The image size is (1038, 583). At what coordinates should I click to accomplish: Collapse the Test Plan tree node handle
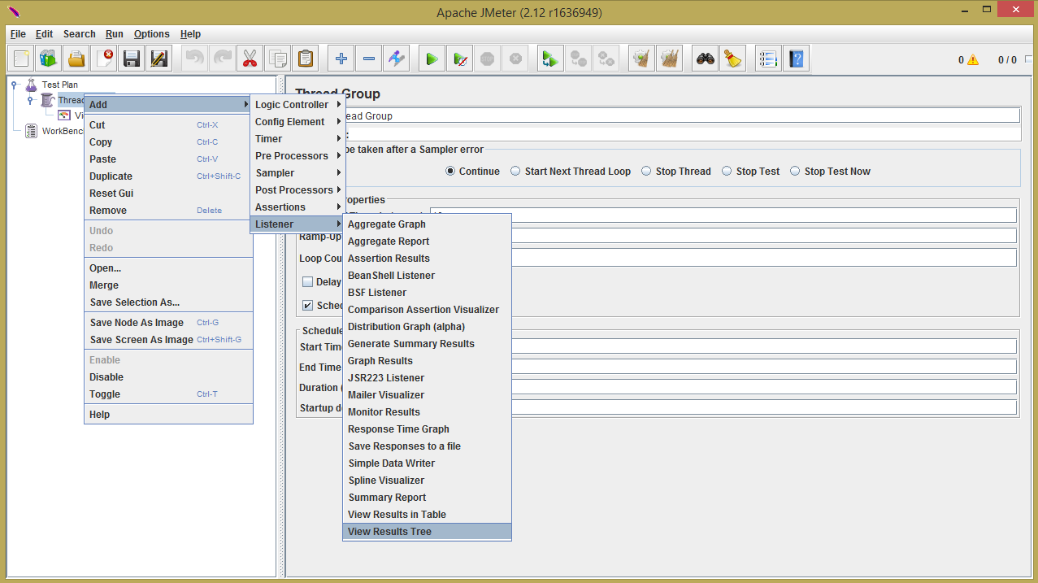[x=14, y=84]
